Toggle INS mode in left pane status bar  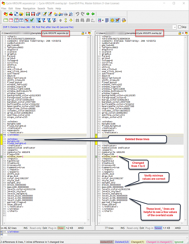point(25,228)
